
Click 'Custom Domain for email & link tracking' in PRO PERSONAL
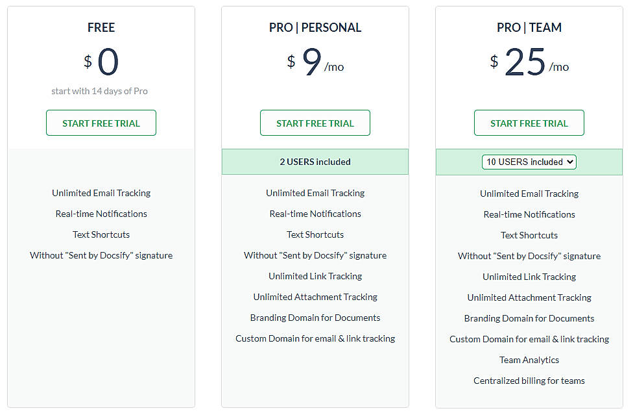click(x=315, y=338)
